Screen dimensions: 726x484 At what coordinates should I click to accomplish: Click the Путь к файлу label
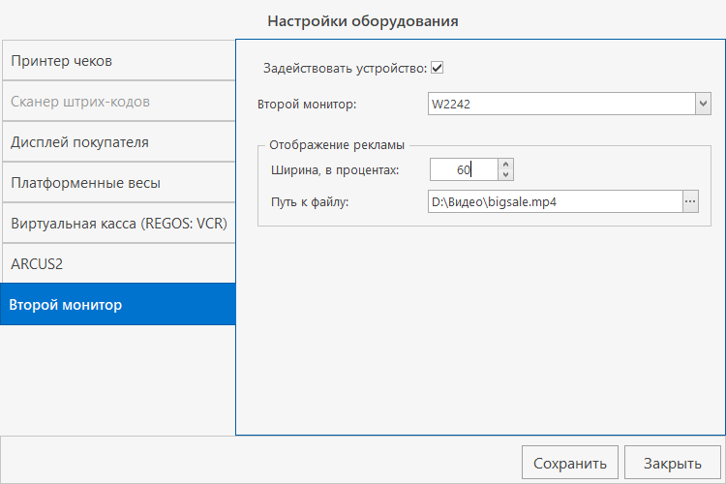coord(316,202)
